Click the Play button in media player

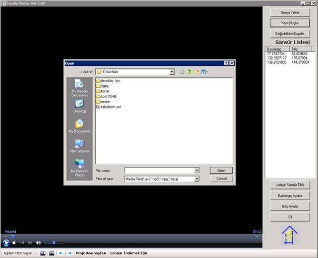[x=6, y=243]
